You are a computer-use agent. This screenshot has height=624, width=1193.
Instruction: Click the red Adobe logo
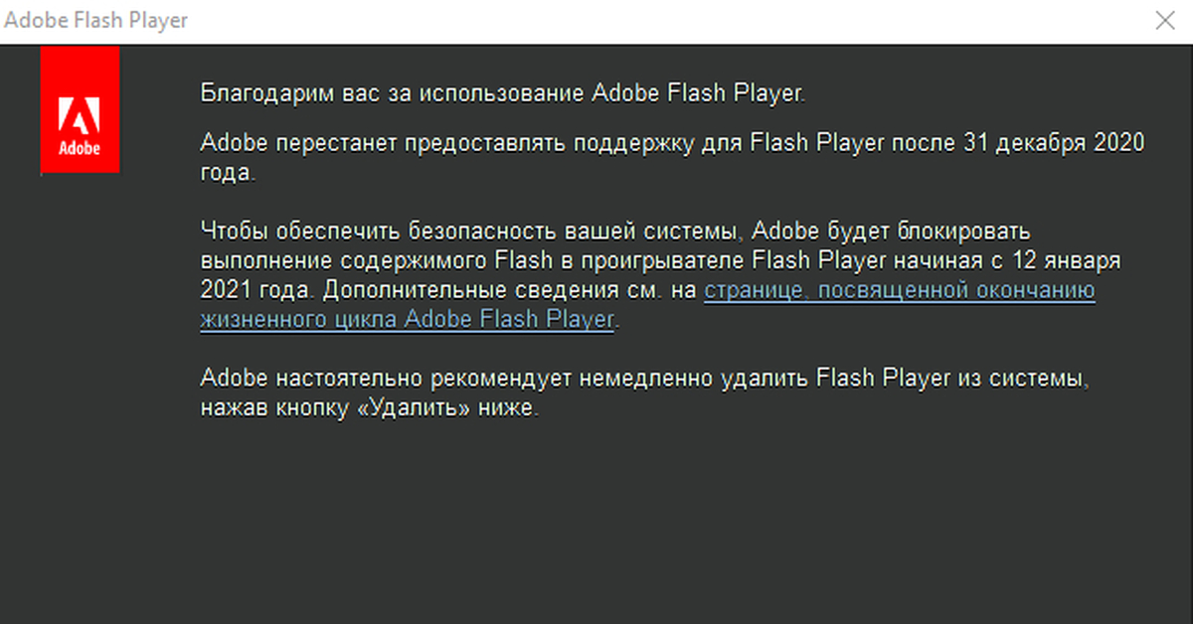coord(80,109)
